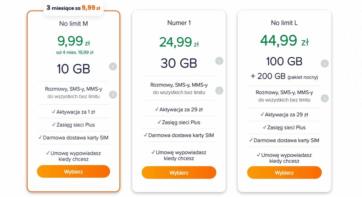362x197 pixels.
Task: Click the Numer 1 plan title
Action: click(179, 23)
